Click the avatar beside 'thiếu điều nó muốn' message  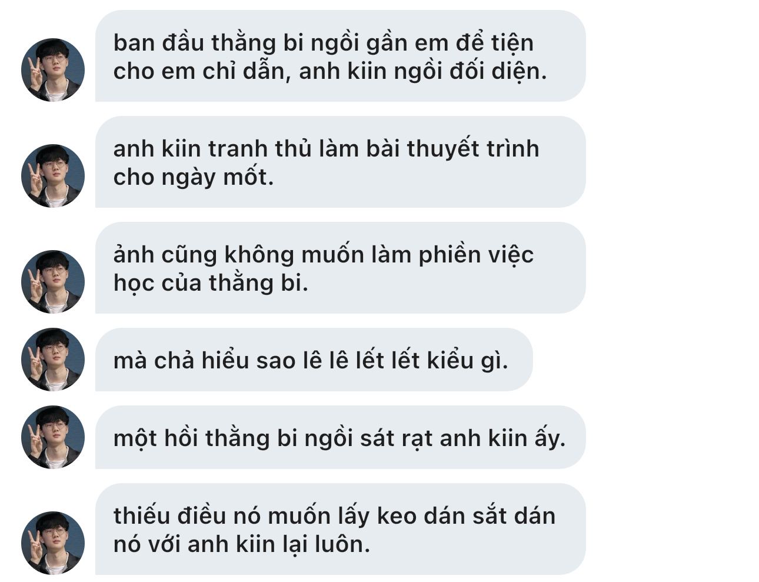coord(53,543)
